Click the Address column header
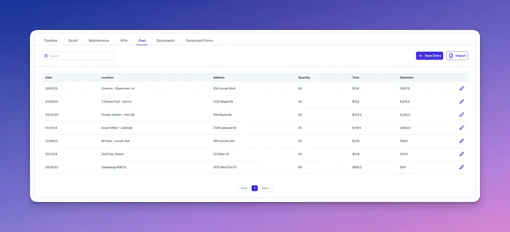This screenshot has width=510, height=232. [219, 78]
